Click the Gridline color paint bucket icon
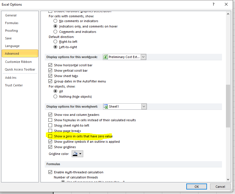235x194 pixels. pos(75,154)
